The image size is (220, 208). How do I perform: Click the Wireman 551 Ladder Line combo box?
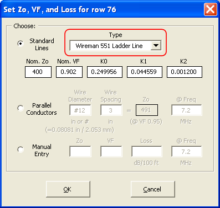pos(115,45)
